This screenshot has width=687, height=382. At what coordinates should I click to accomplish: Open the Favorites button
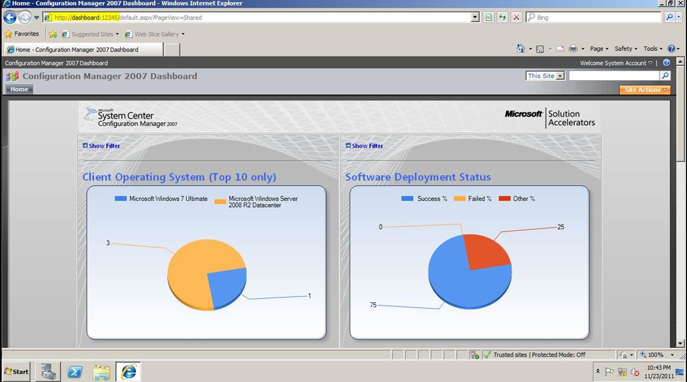(x=22, y=34)
